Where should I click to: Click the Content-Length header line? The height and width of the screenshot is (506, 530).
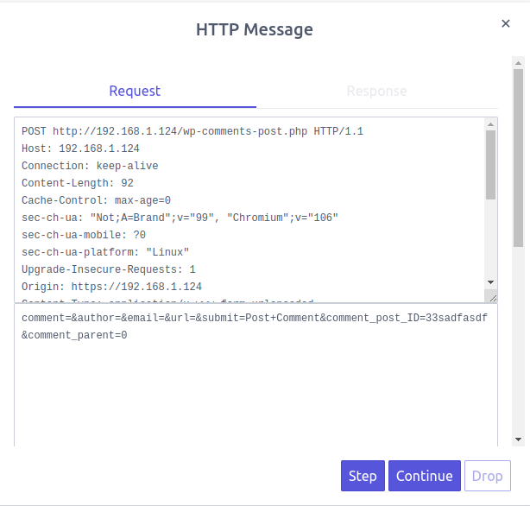click(78, 183)
